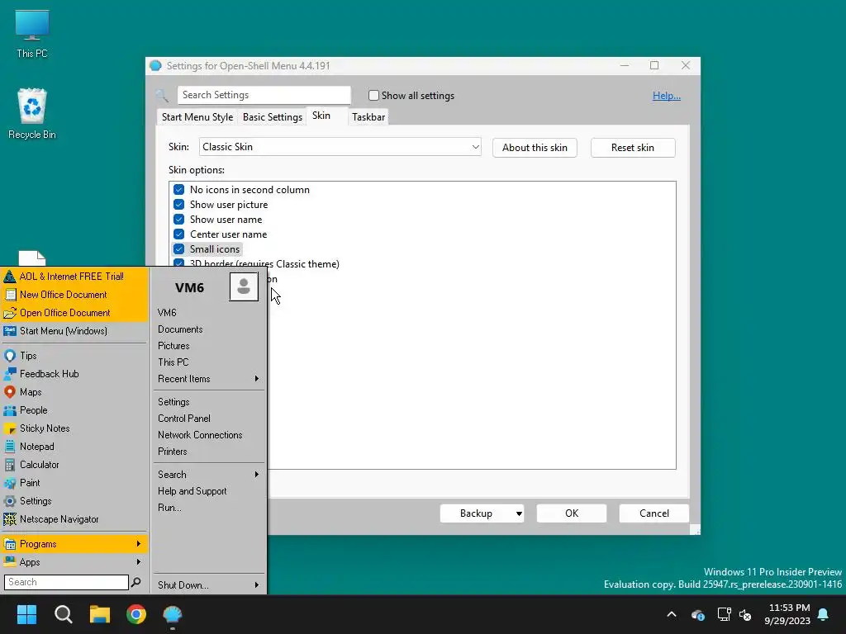
Task: Click taskbar clock and date
Action: click(x=787, y=614)
